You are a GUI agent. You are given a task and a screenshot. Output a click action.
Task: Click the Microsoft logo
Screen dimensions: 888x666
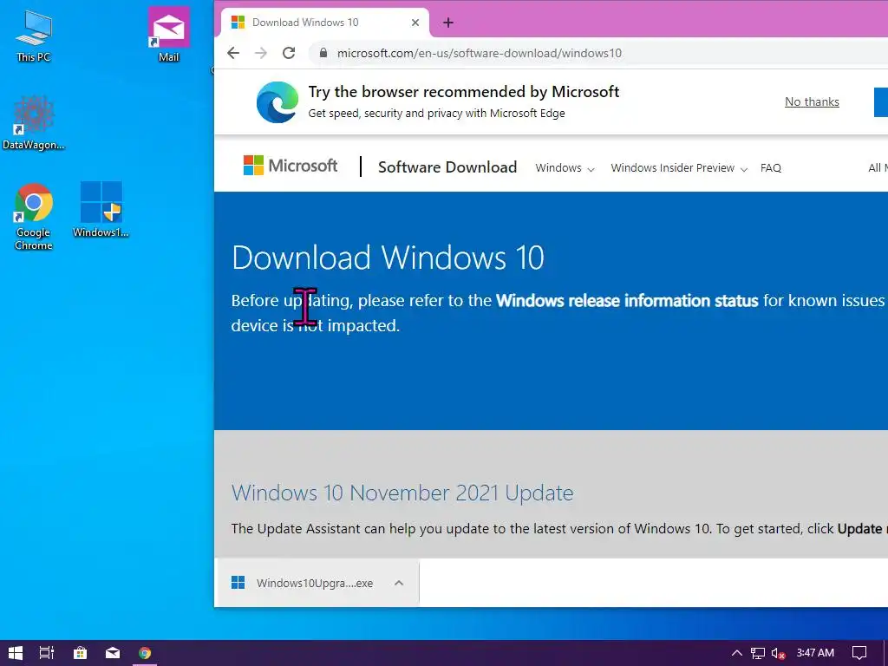(x=290, y=166)
